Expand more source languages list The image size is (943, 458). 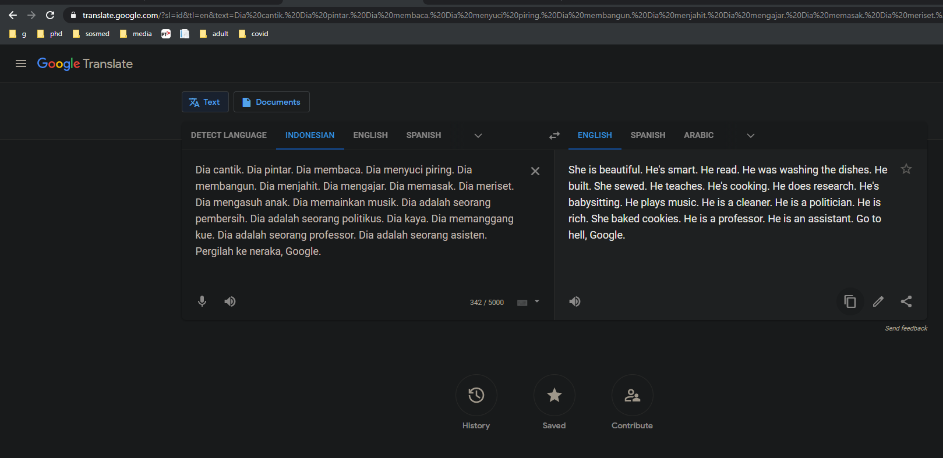coord(478,136)
